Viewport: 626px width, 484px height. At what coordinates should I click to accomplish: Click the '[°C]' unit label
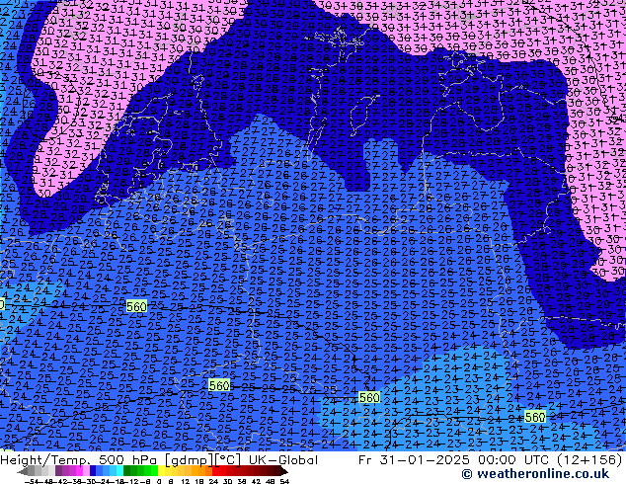[228, 460]
